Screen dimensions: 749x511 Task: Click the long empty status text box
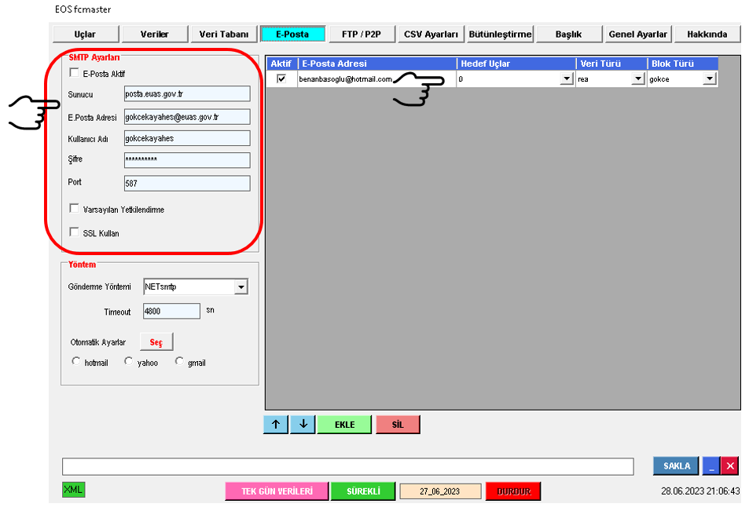pyautogui.click(x=347, y=466)
